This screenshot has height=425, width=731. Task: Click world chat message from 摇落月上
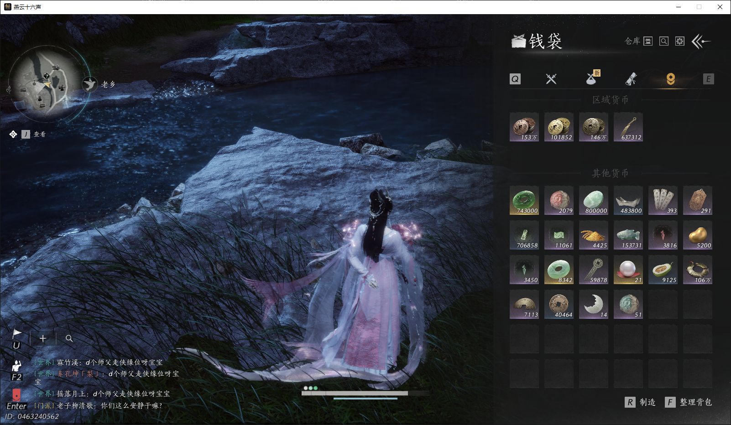(x=102, y=394)
